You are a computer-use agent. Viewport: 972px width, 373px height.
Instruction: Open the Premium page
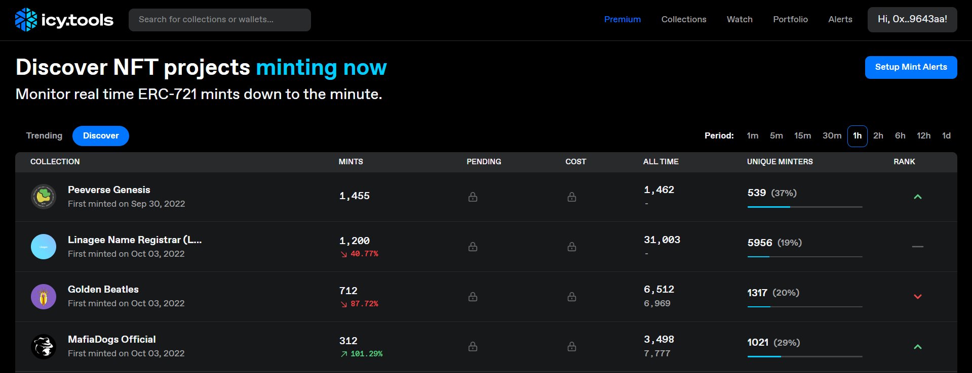623,19
